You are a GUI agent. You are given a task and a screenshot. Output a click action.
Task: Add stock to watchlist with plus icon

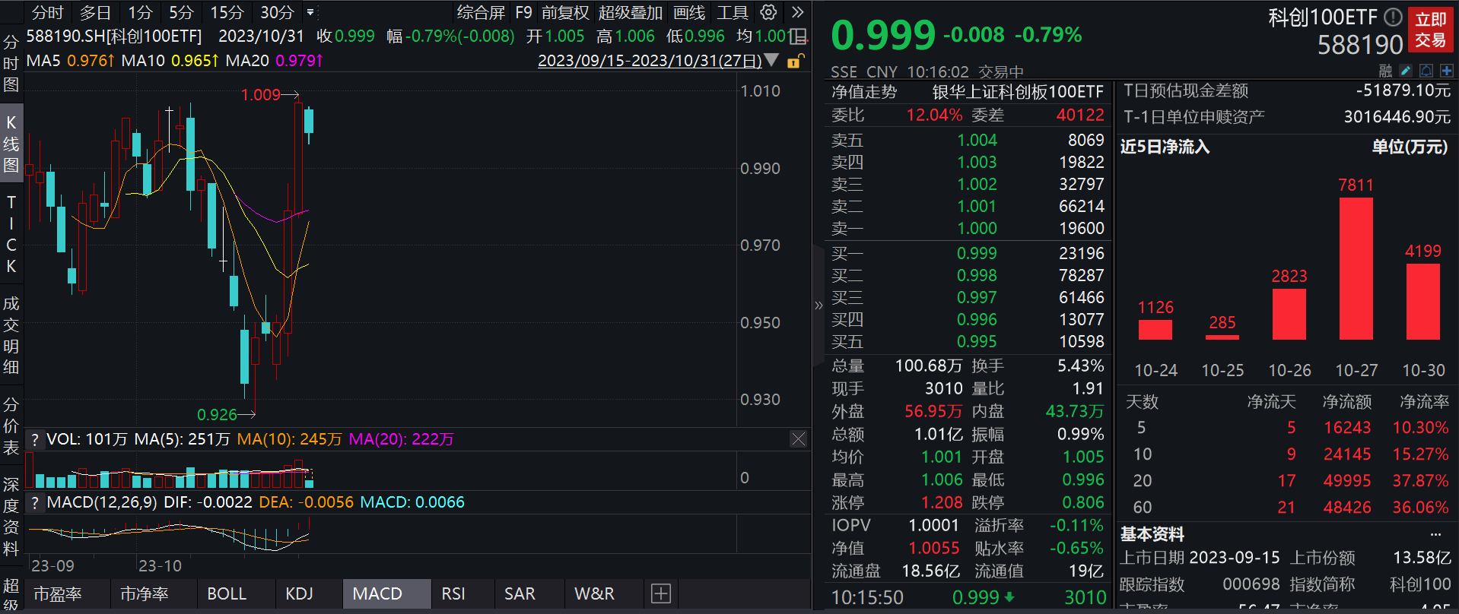coord(1446,71)
